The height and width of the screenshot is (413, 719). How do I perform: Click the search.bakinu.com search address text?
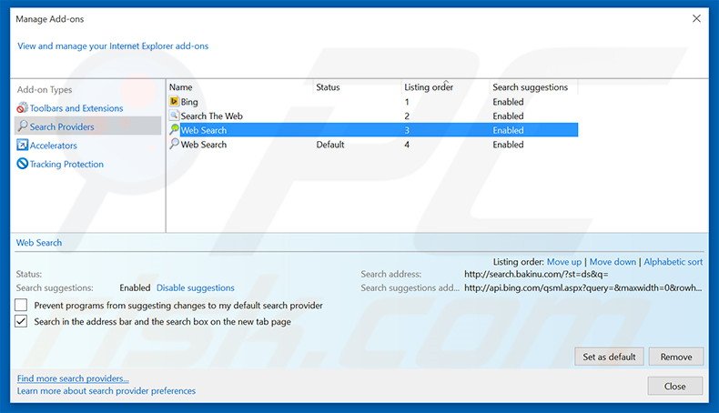coord(536,274)
